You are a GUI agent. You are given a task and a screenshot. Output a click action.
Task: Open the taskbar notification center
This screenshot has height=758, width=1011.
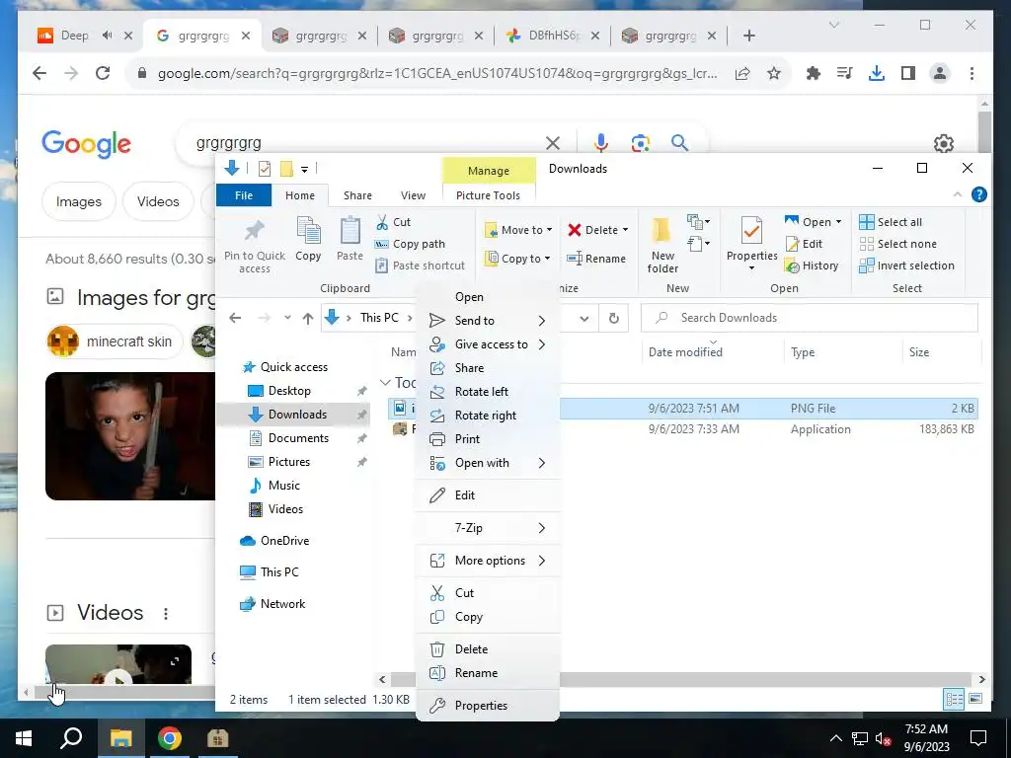coord(978,738)
